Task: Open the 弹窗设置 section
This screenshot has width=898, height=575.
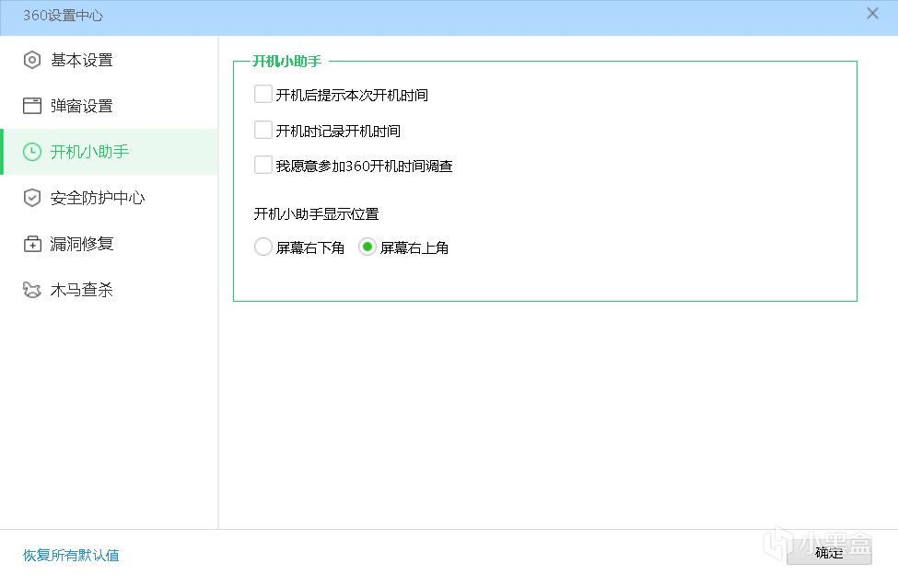Action: pyautogui.click(x=109, y=106)
